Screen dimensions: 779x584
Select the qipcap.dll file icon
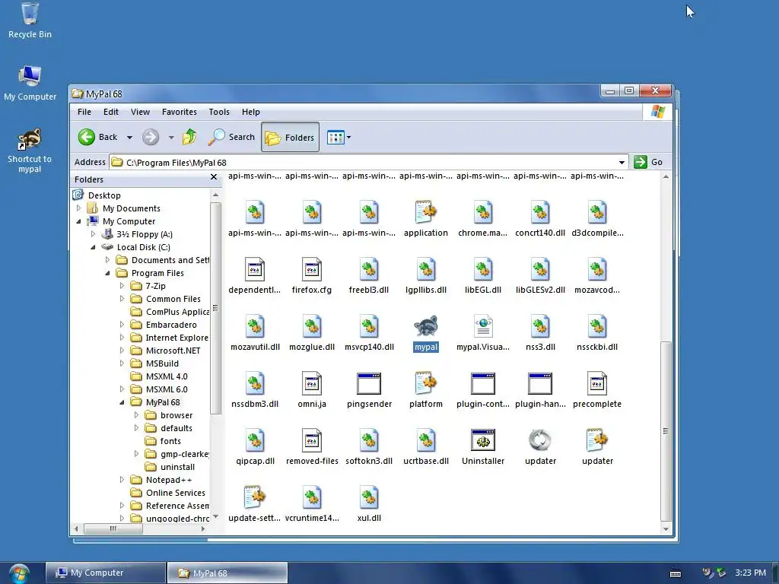tap(255, 440)
